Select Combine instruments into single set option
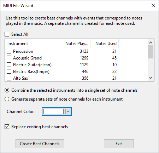Viewport: 159px width, 153px height. 7,90
